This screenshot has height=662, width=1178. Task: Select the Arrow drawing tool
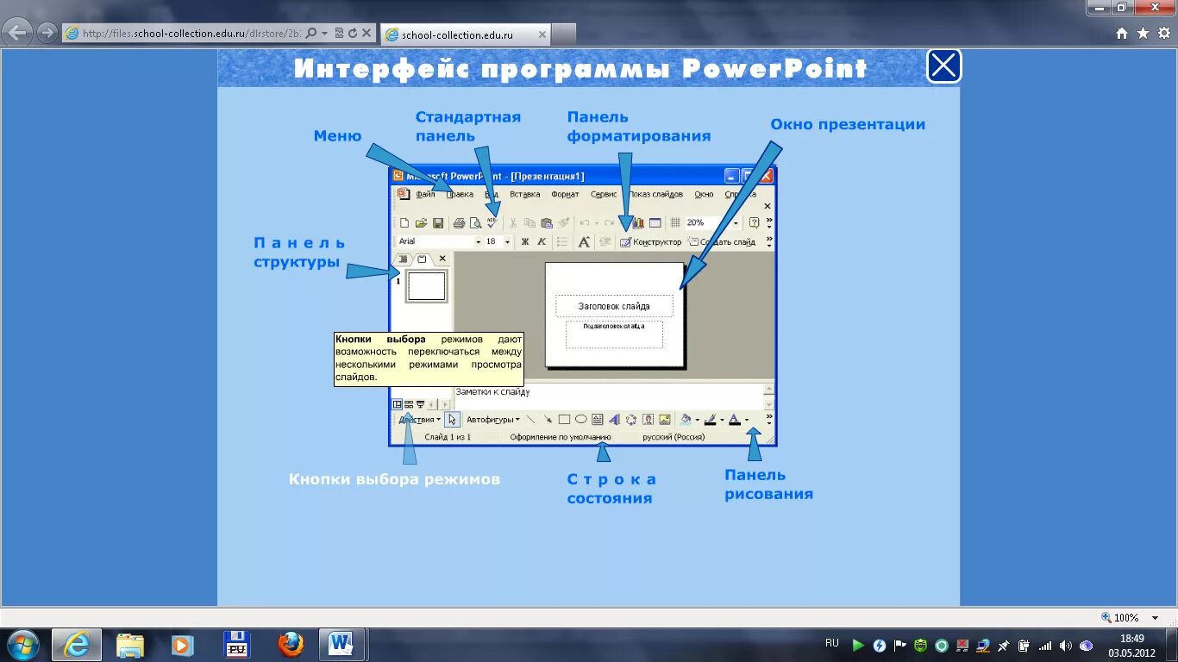(548, 420)
